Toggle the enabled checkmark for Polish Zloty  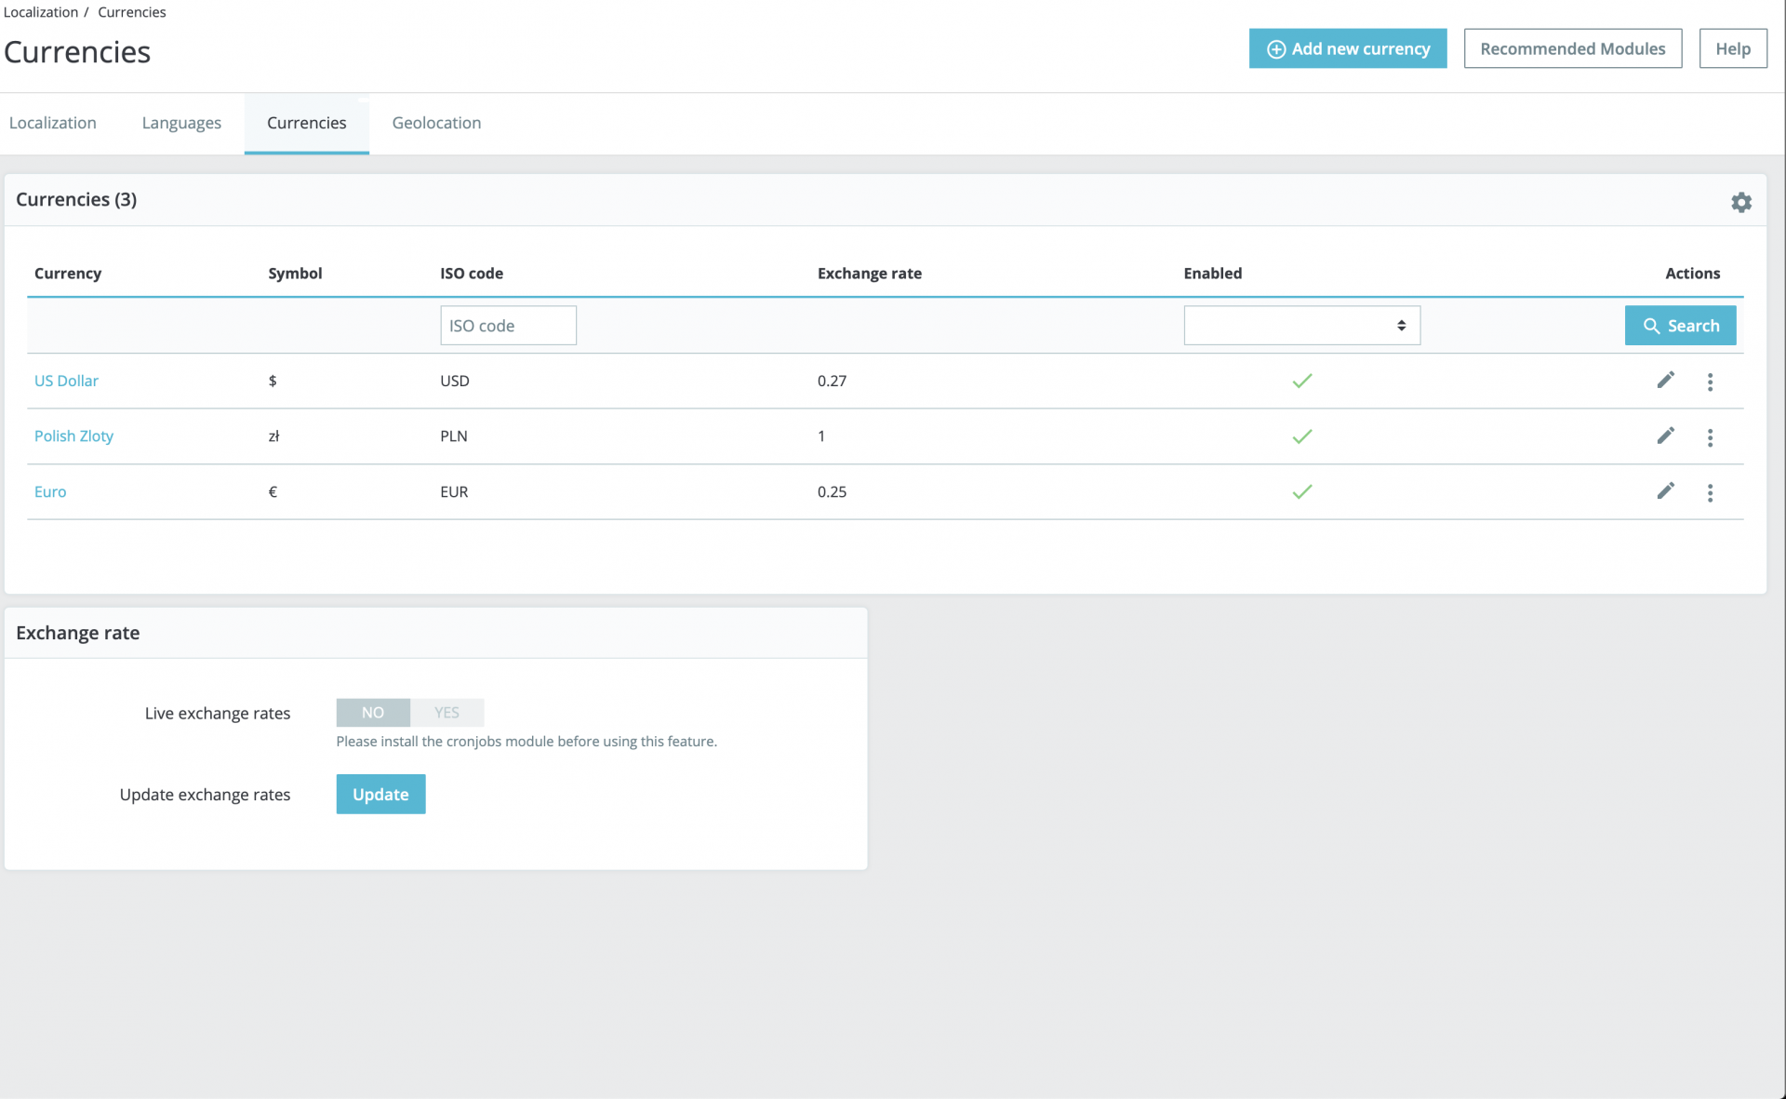pos(1301,436)
